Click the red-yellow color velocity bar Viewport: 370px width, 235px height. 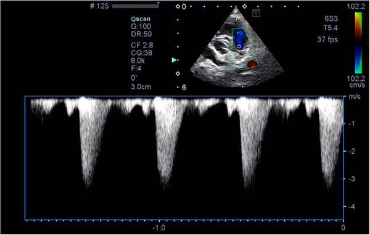(x=358, y=27)
